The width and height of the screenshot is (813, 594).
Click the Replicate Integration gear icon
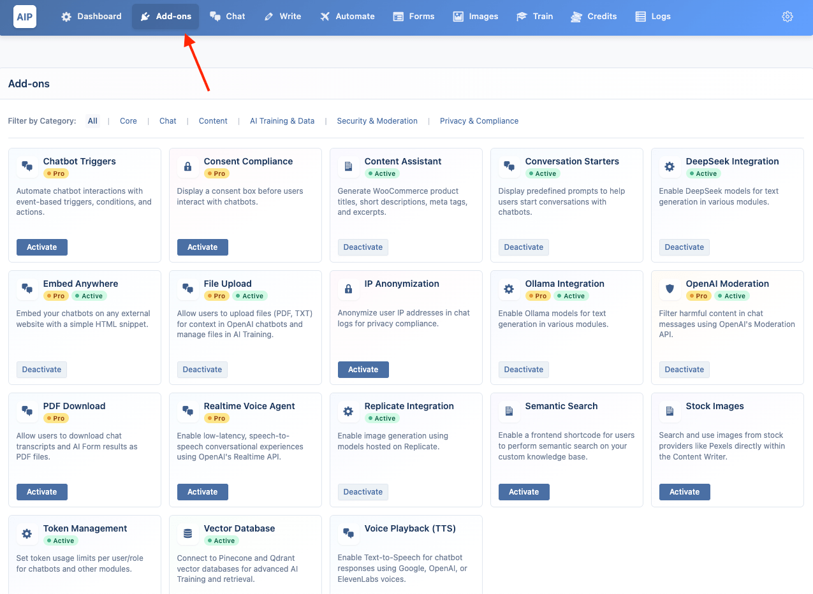348,411
